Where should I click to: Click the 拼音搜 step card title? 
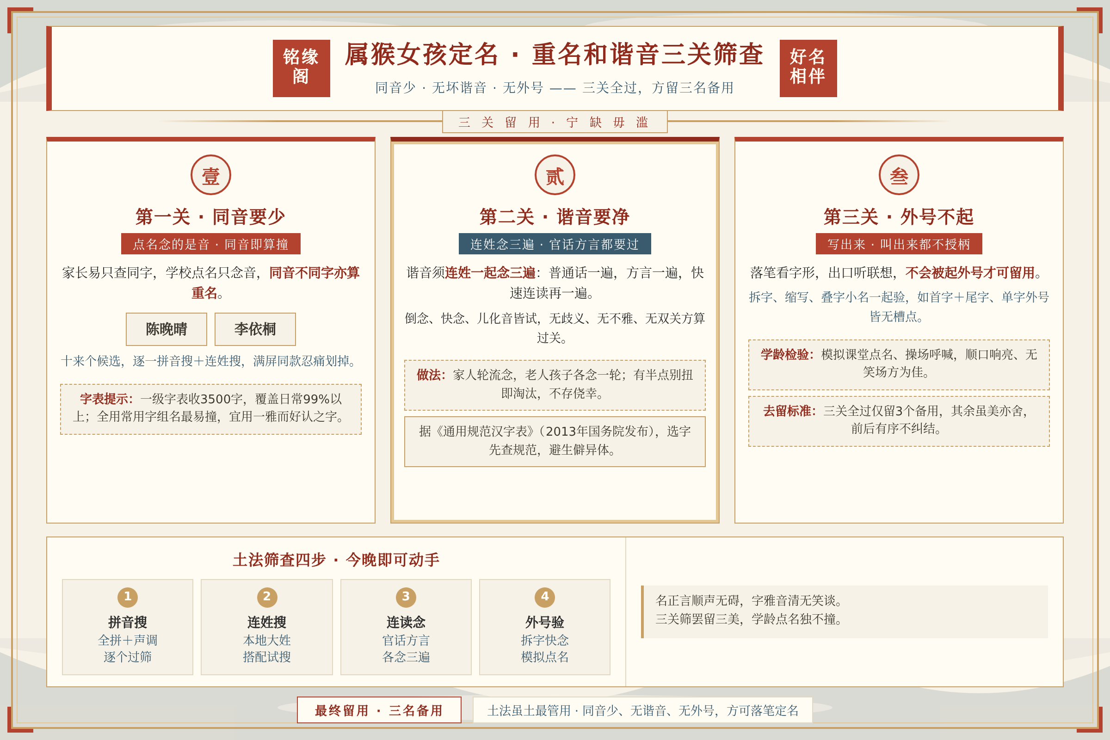click(x=128, y=622)
